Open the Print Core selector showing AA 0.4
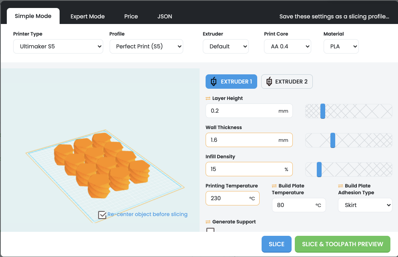Image resolution: width=398 pixels, height=257 pixels. [x=287, y=46]
